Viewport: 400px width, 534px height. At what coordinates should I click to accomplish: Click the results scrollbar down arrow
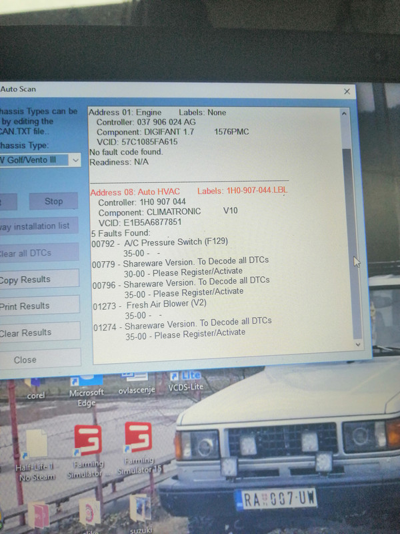click(x=357, y=344)
